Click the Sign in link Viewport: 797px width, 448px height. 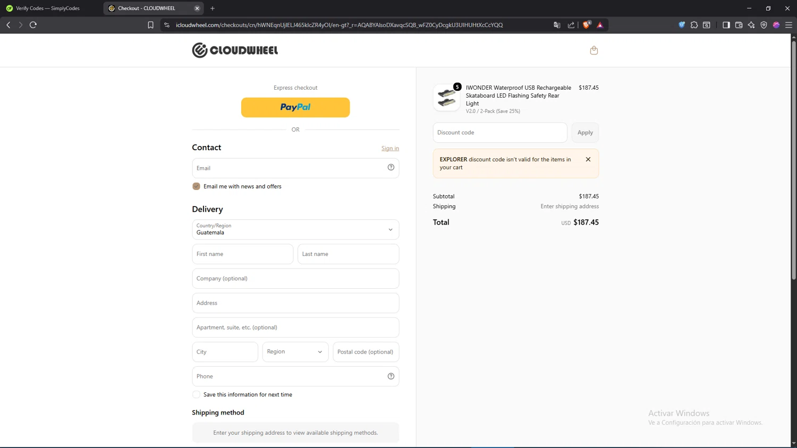(x=390, y=148)
